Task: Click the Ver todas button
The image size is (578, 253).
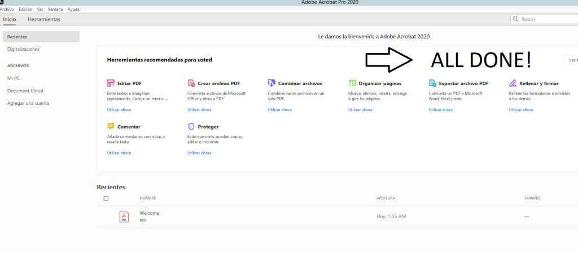Action: (x=571, y=60)
